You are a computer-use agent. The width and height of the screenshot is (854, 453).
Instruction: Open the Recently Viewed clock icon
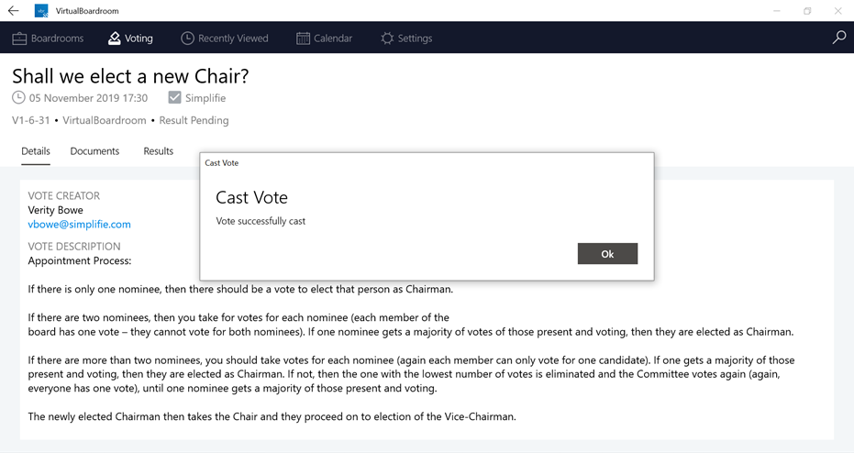tap(187, 39)
